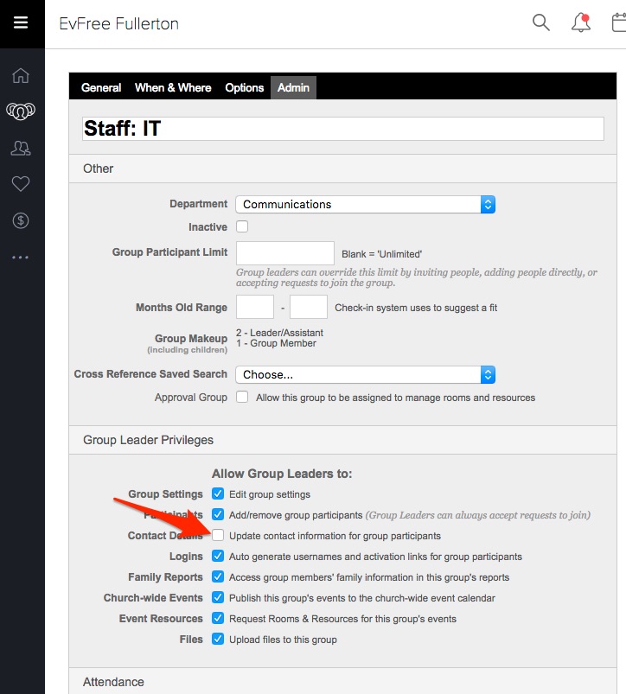Open the dollar sign financial icon
The image size is (626, 694).
[x=21, y=220]
